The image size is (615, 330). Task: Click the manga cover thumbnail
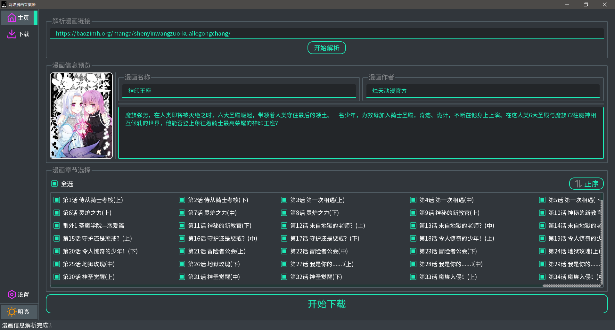click(x=81, y=116)
